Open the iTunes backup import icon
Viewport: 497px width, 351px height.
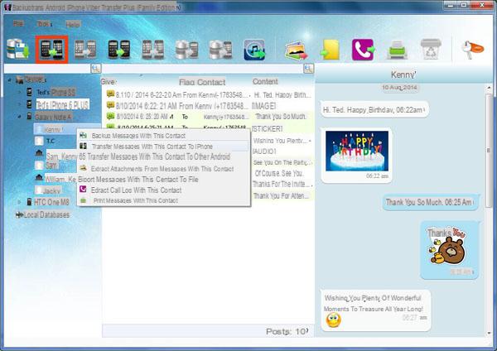(x=254, y=50)
